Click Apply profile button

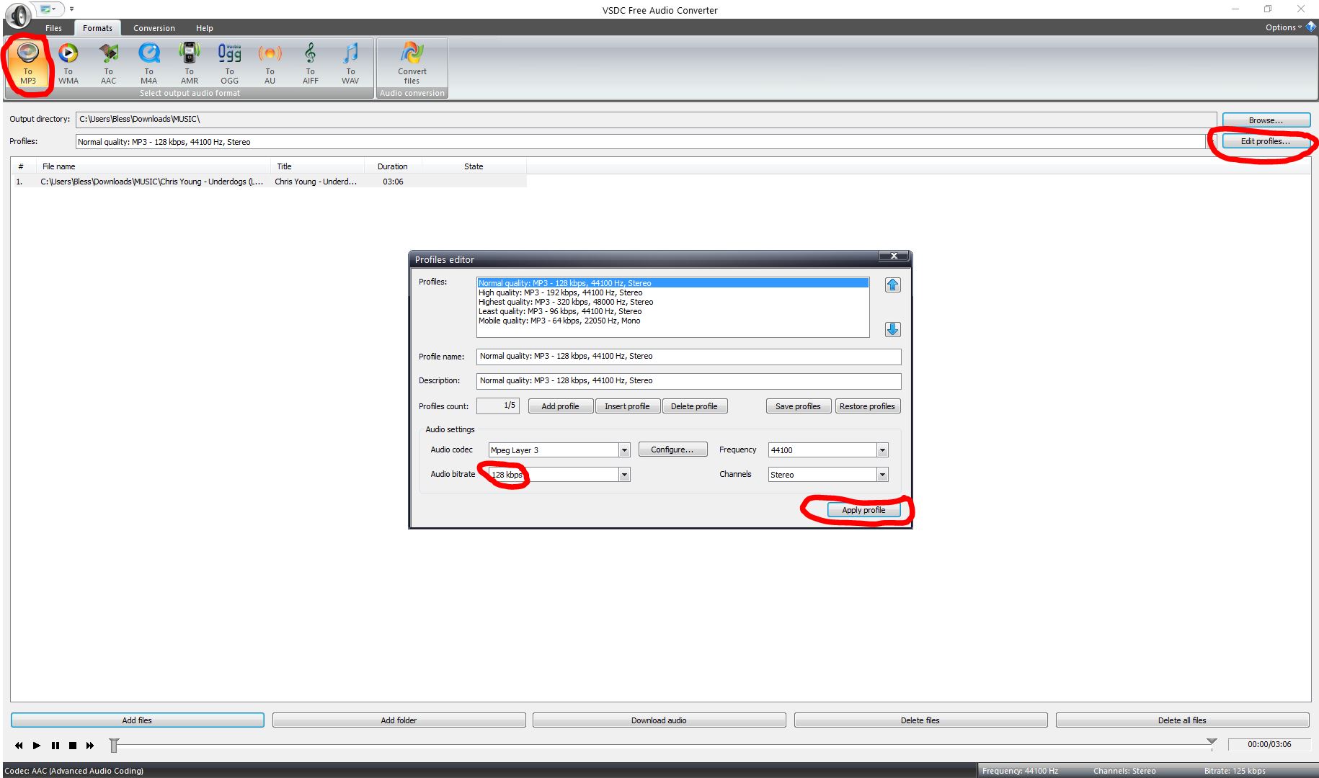point(864,510)
